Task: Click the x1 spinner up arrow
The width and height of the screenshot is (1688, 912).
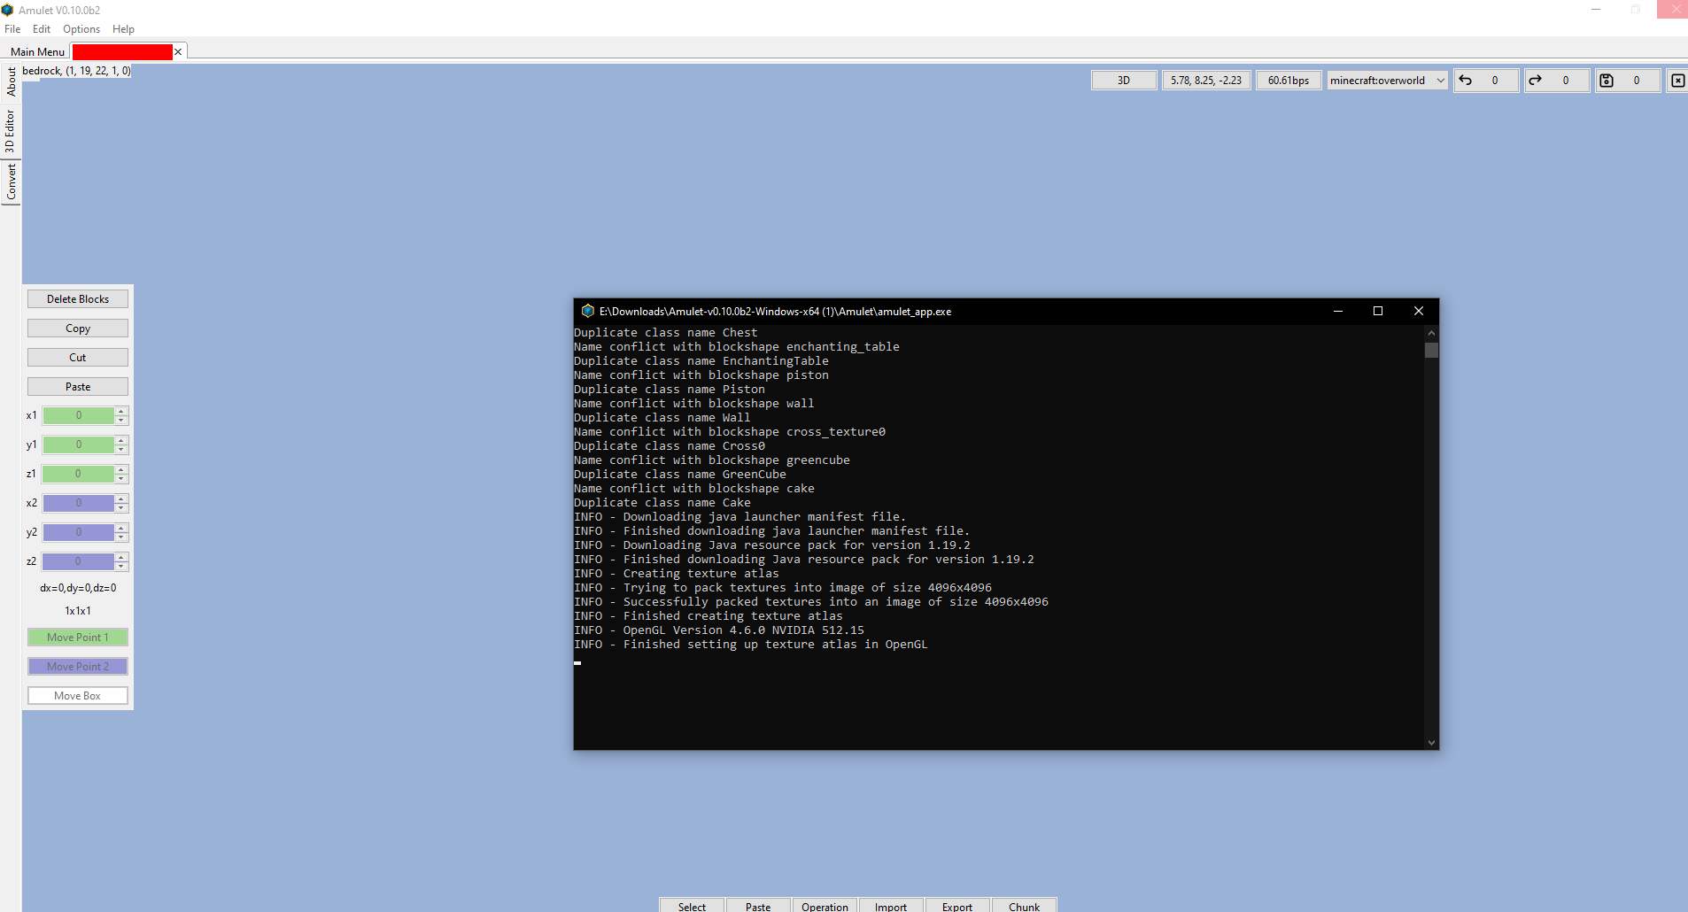Action: 122,411
